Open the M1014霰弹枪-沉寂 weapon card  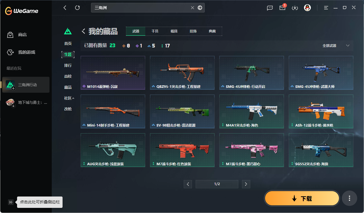[113, 73]
